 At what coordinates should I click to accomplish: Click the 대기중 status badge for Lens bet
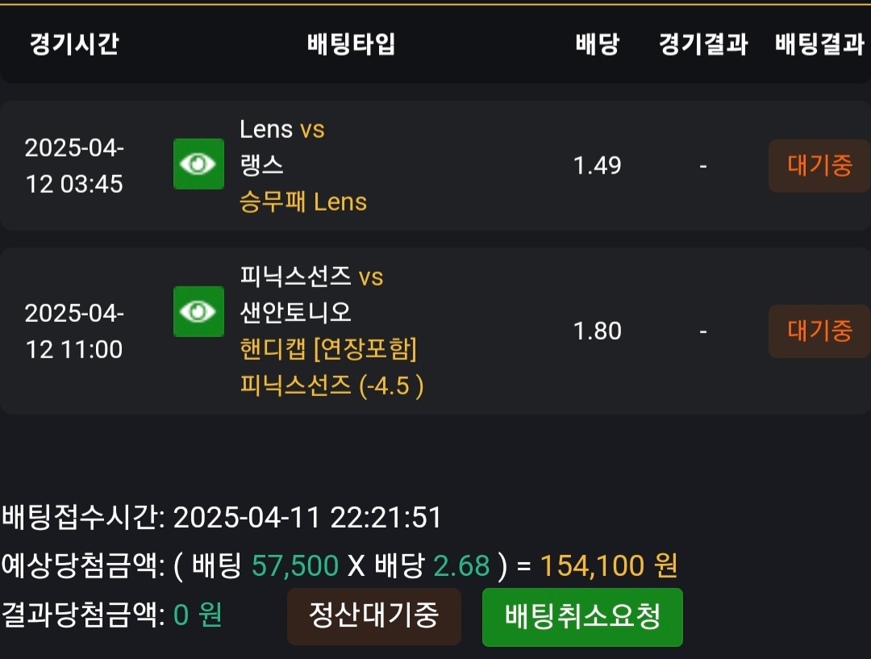coord(819,166)
